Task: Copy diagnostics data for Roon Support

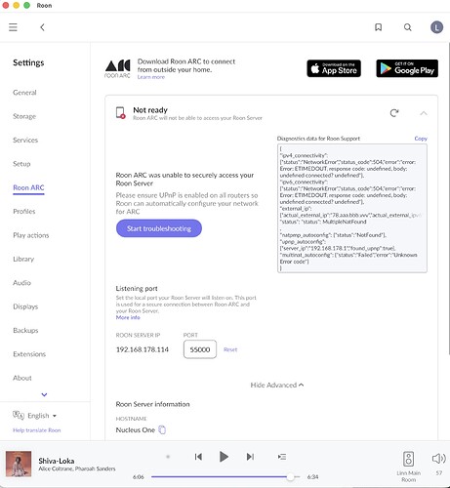Action: click(421, 139)
